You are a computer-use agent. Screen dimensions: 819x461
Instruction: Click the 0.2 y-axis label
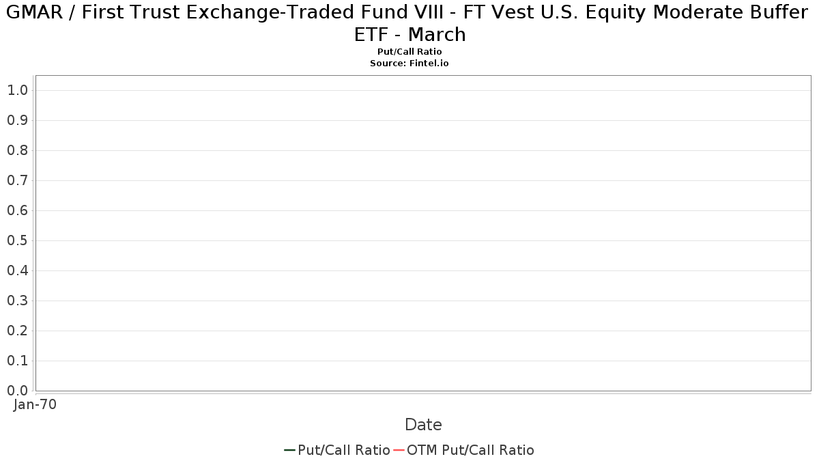coord(17,331)
